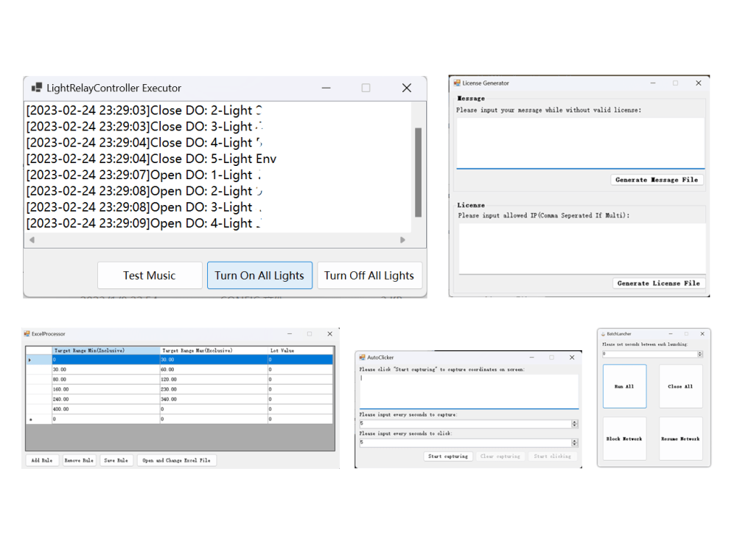Click the Test Music button
The width and height of the screenshot is (737, 553).
(150, 276)
